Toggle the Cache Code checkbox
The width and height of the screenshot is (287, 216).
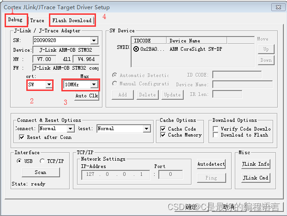163,129
